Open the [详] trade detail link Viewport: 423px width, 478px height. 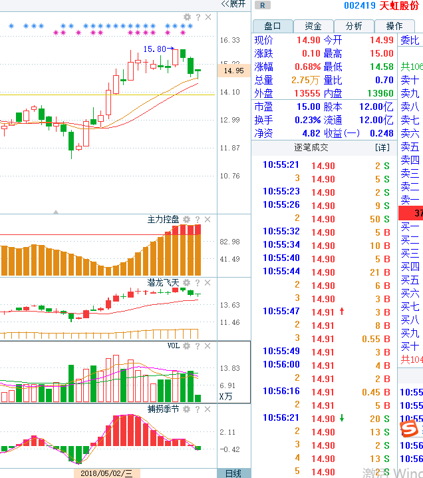382,148
